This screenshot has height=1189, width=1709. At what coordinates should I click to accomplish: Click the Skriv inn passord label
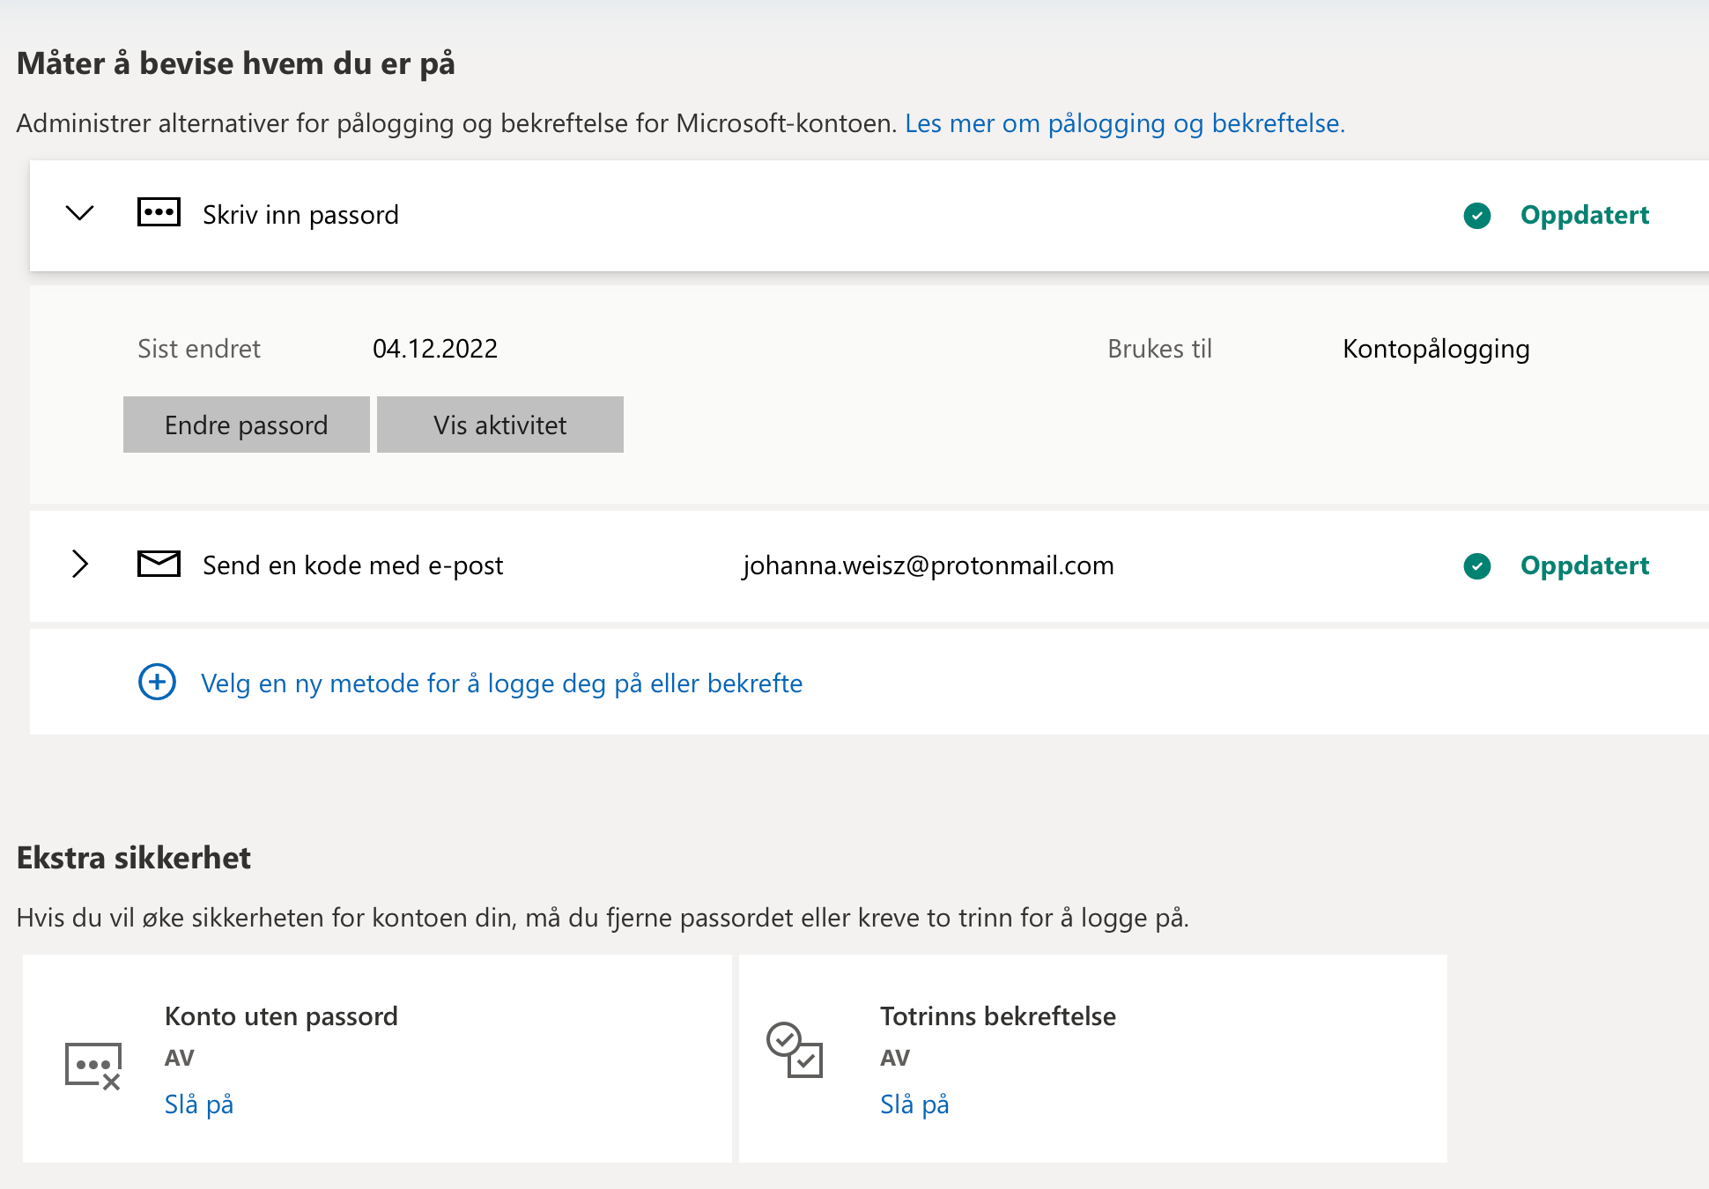(300, 215)
